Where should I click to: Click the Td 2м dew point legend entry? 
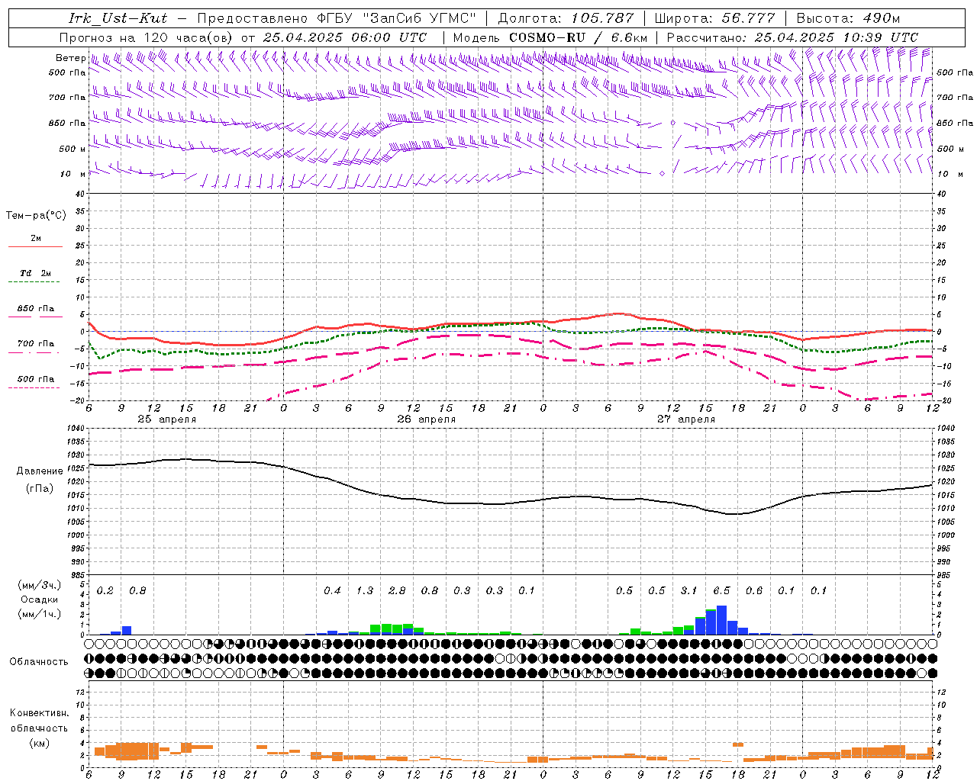tap(36, 273)
